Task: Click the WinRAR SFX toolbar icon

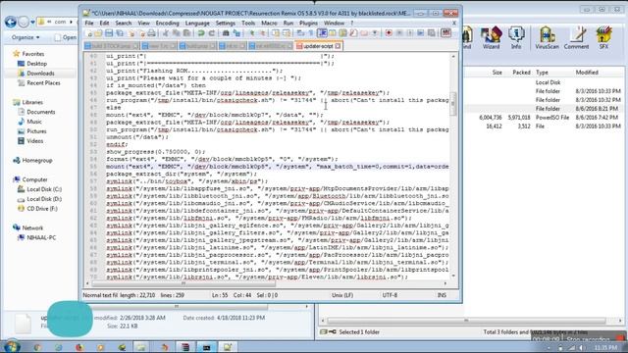Action: point(603,38)
